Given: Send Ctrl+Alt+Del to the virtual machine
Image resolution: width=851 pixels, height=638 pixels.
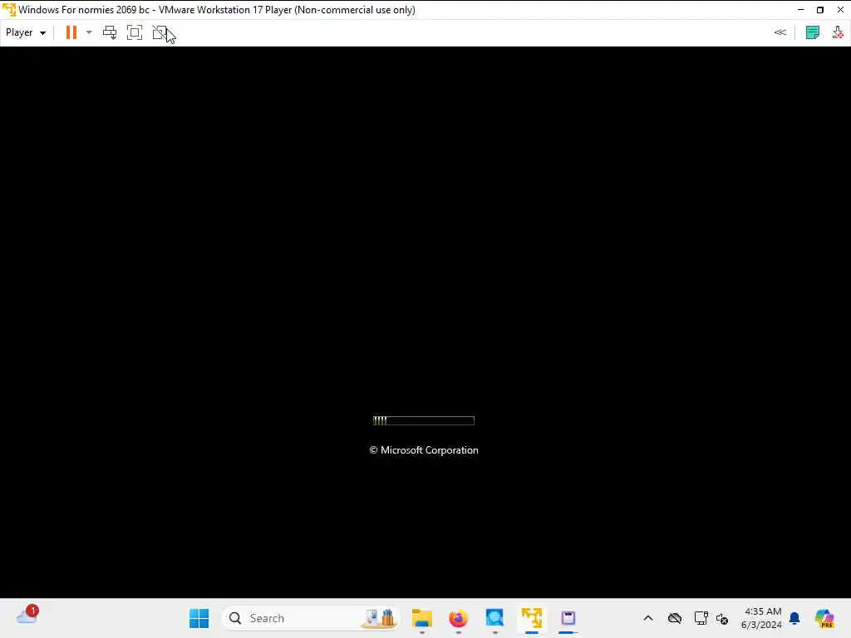Looking at the screenshot, I should point(110,32).
